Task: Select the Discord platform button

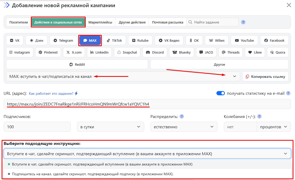Action: 155,52
